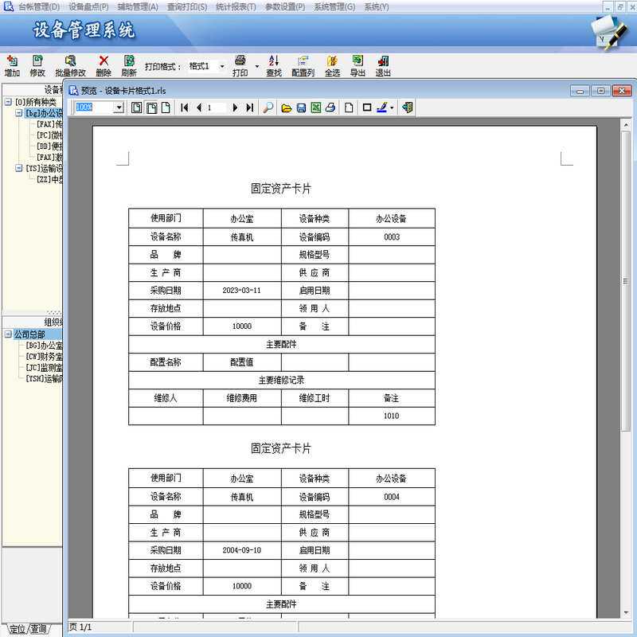Switch to the third page view icon
Screen dimensions: 637x637
click(x=166, y=107)
